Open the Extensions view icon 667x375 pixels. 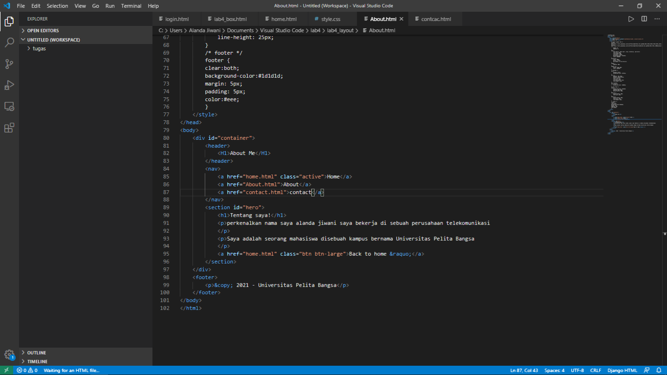(9, 128)
